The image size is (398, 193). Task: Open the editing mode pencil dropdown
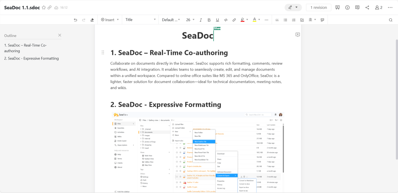(293, 7)
